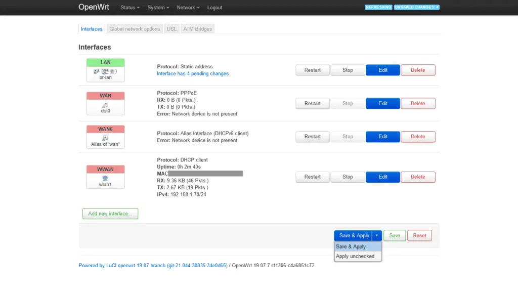Click the red Reset button
518x291 pixels.
point(419,235)
